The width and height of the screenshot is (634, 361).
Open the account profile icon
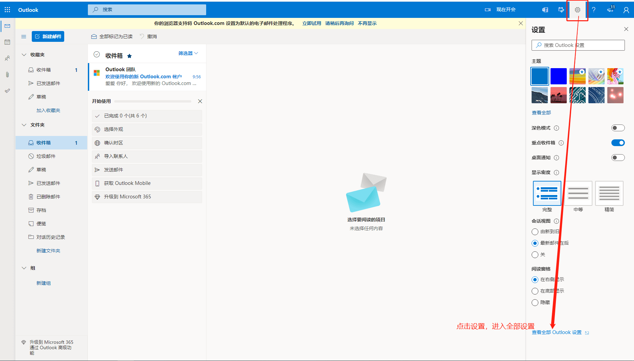tap(626, 10)
